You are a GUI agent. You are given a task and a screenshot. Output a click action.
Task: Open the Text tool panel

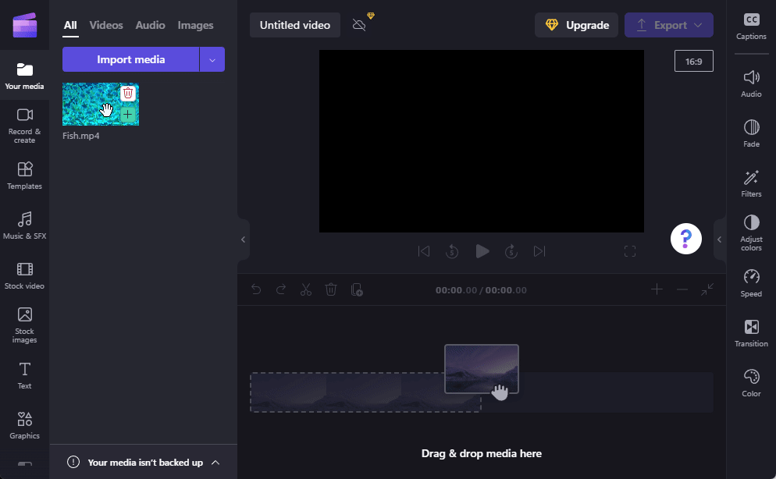24,374
